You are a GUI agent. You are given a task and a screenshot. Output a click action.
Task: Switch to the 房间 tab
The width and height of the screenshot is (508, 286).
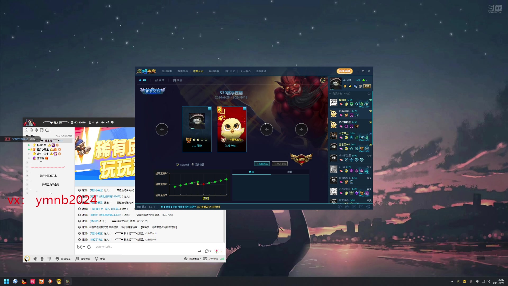(x=290, y=172)
